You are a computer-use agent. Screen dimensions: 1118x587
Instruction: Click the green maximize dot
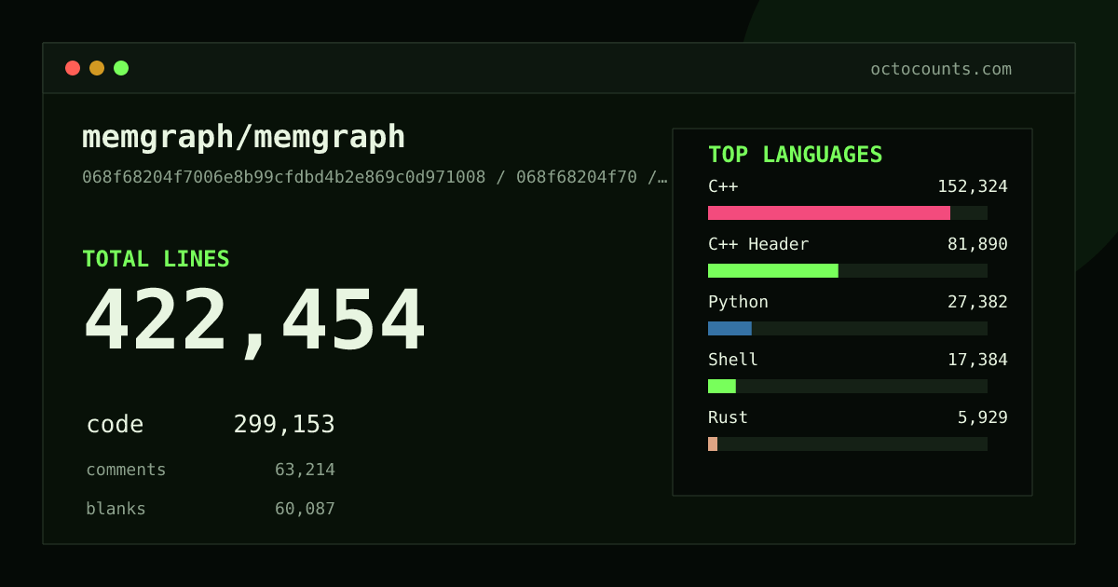[x=121, y=68]
